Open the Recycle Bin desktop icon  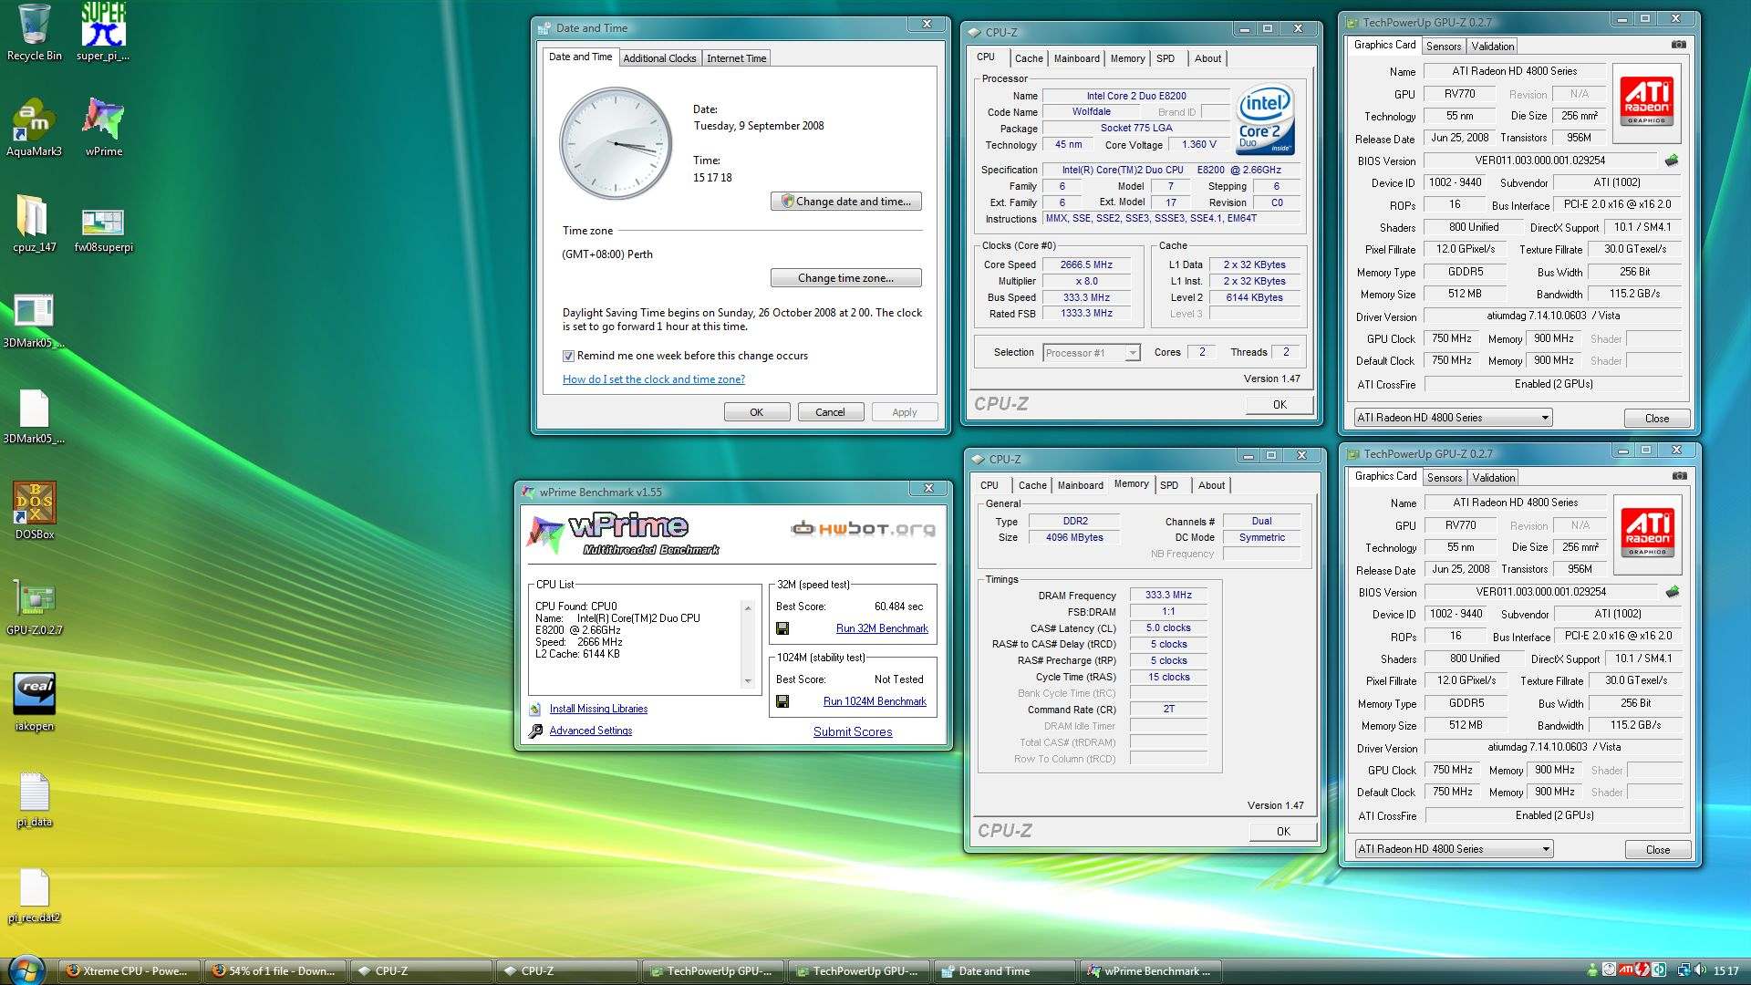[35, 33]
